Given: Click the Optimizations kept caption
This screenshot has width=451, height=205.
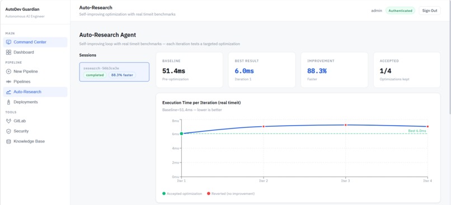Looking at the screenshot, I should 394,79.
